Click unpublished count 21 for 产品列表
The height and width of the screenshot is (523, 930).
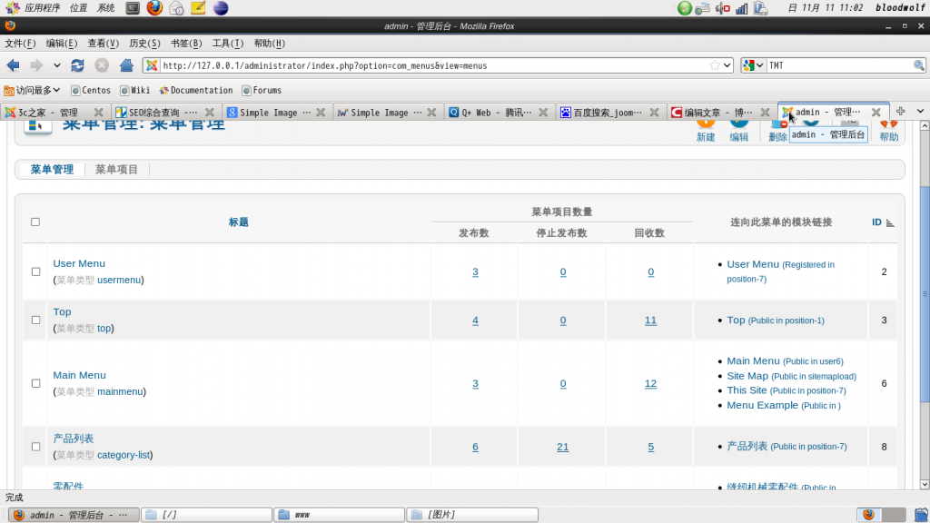pos(562,447)
